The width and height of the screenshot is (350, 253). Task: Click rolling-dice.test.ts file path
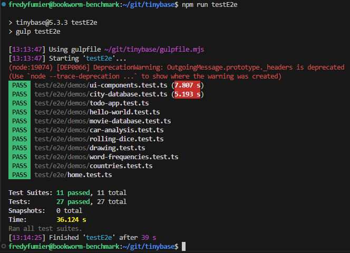point(99,139)
